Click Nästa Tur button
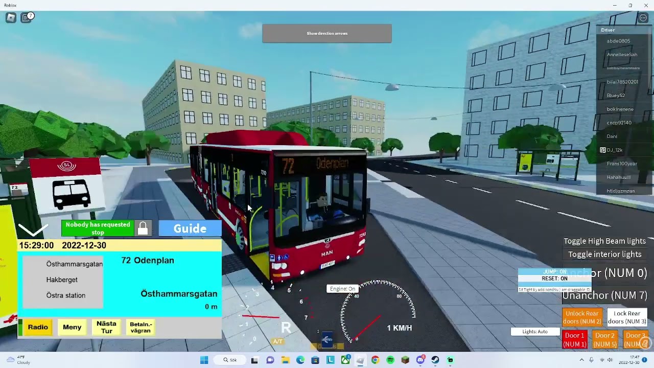The height and width of the screenshot is (368, 654). pos(106,327)
